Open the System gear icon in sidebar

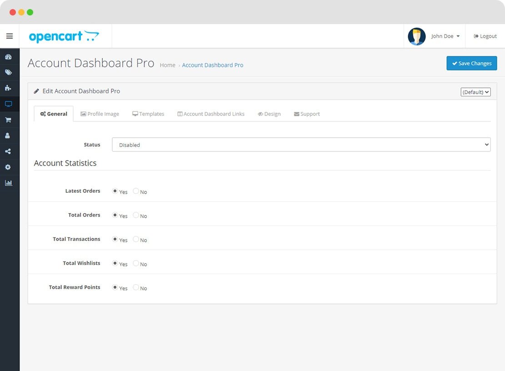coord(8,167)
